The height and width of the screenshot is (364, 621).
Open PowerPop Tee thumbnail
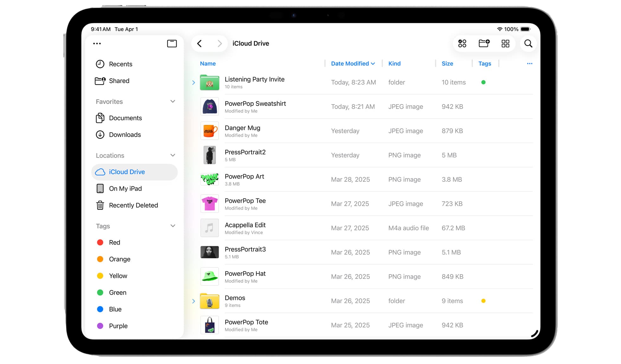[209, 203]
